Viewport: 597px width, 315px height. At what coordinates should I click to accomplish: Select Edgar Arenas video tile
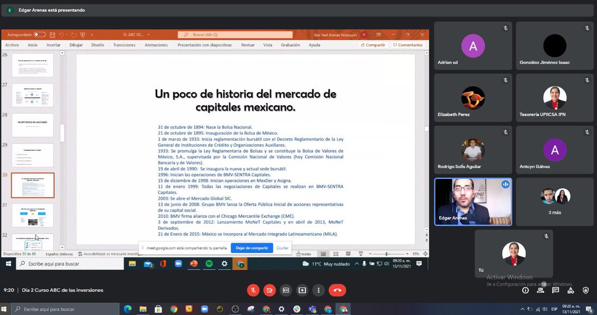click(x=474, y=202)
